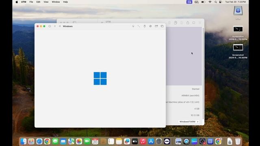Open System Settings from the Dock
260x146 pixels.
159,142
